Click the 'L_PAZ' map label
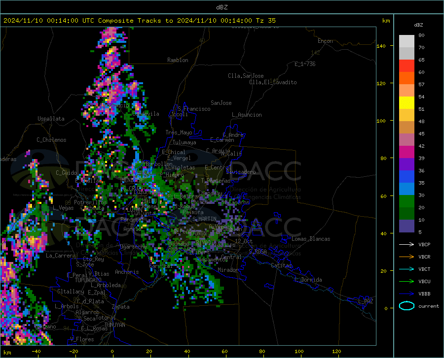 tap(366, 301)
